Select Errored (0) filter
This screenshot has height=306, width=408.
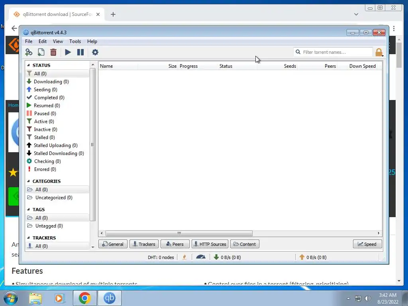coord(57,169)
